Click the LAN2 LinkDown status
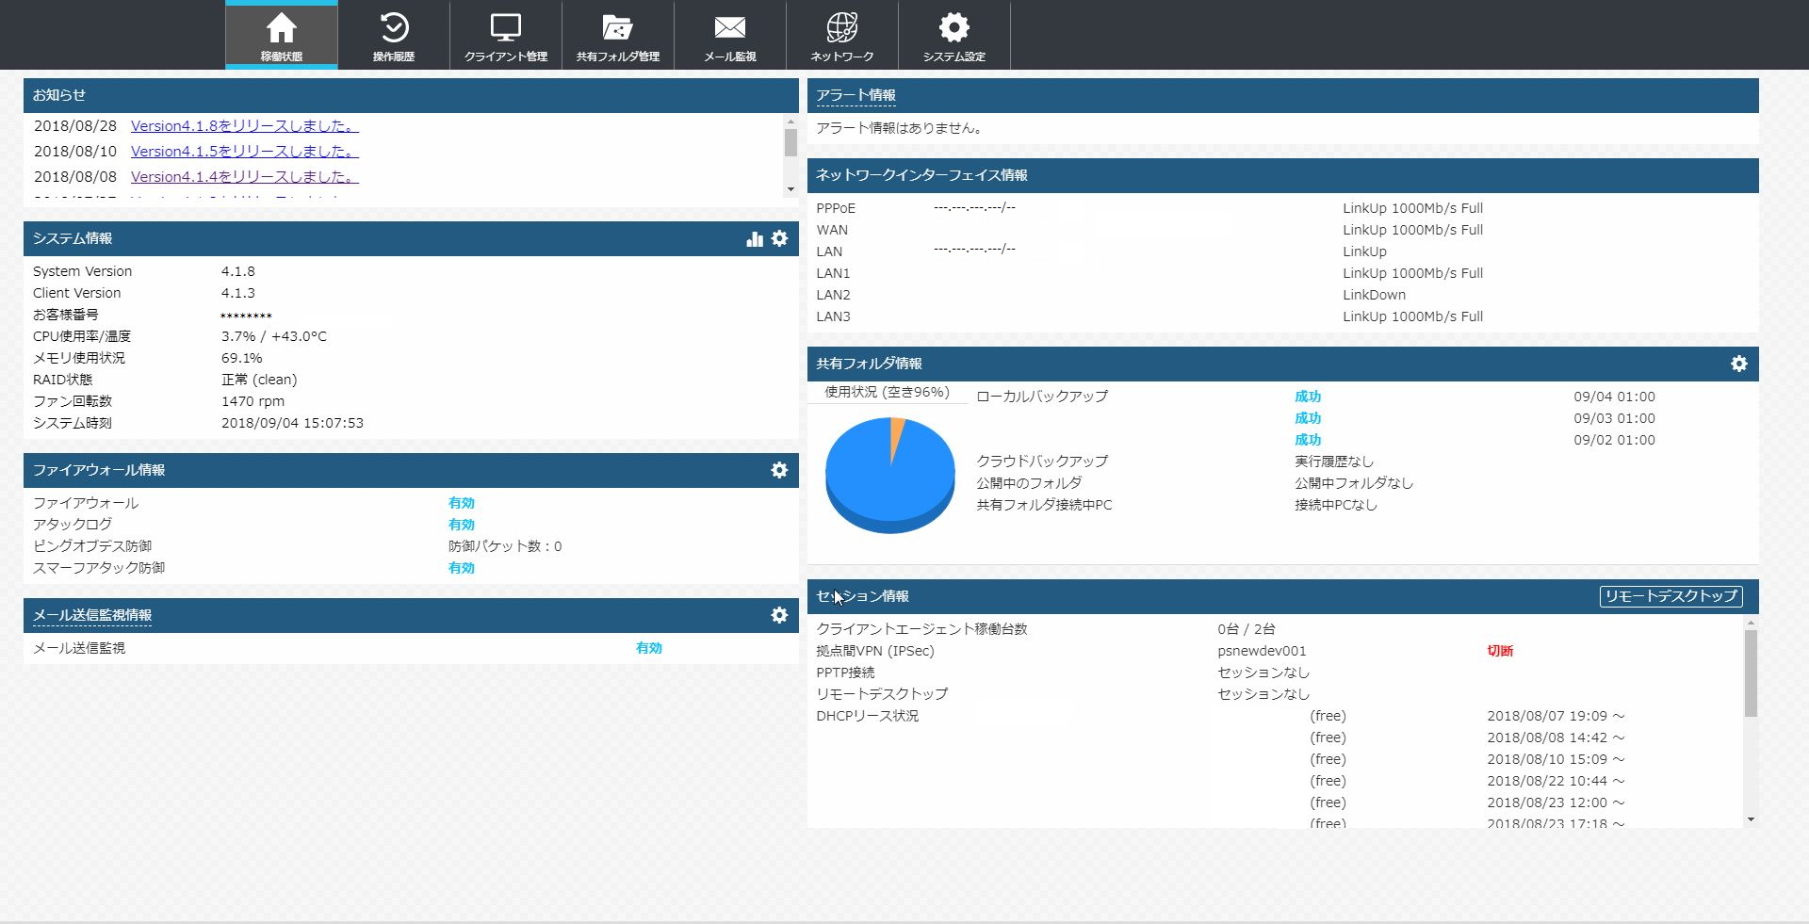Screen dimensions: 1809x924 1374,295
